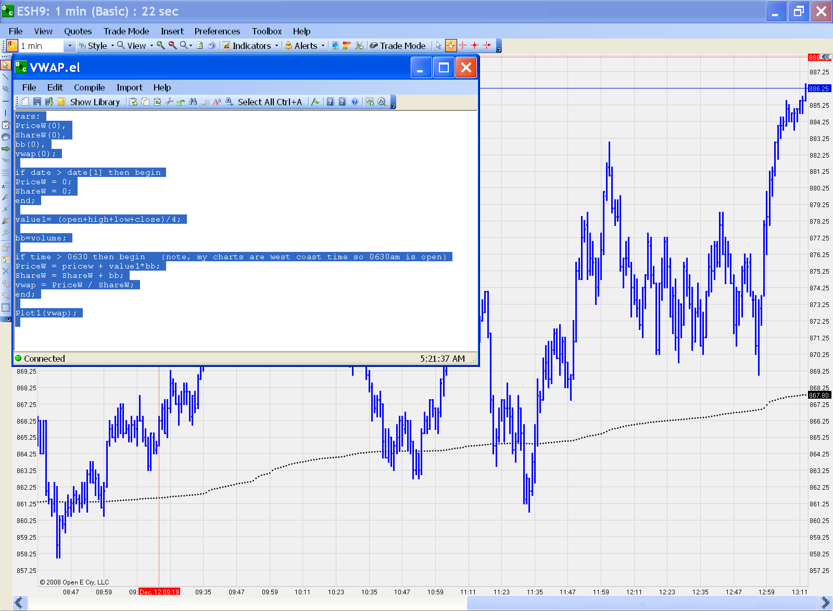The height and width of the screenshot is (611, 833).
Task: Click the first red cross cursor icon
Action: point(463,46)
